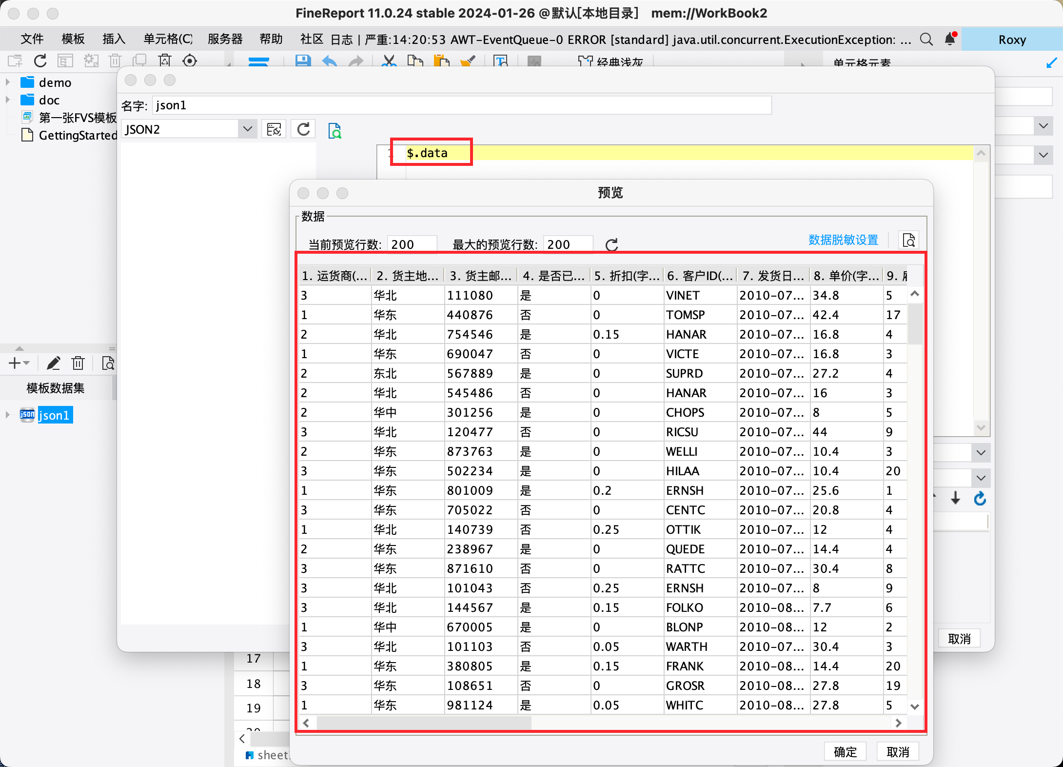
Task: Open the 服务器 menu
Action: [225, 39]
